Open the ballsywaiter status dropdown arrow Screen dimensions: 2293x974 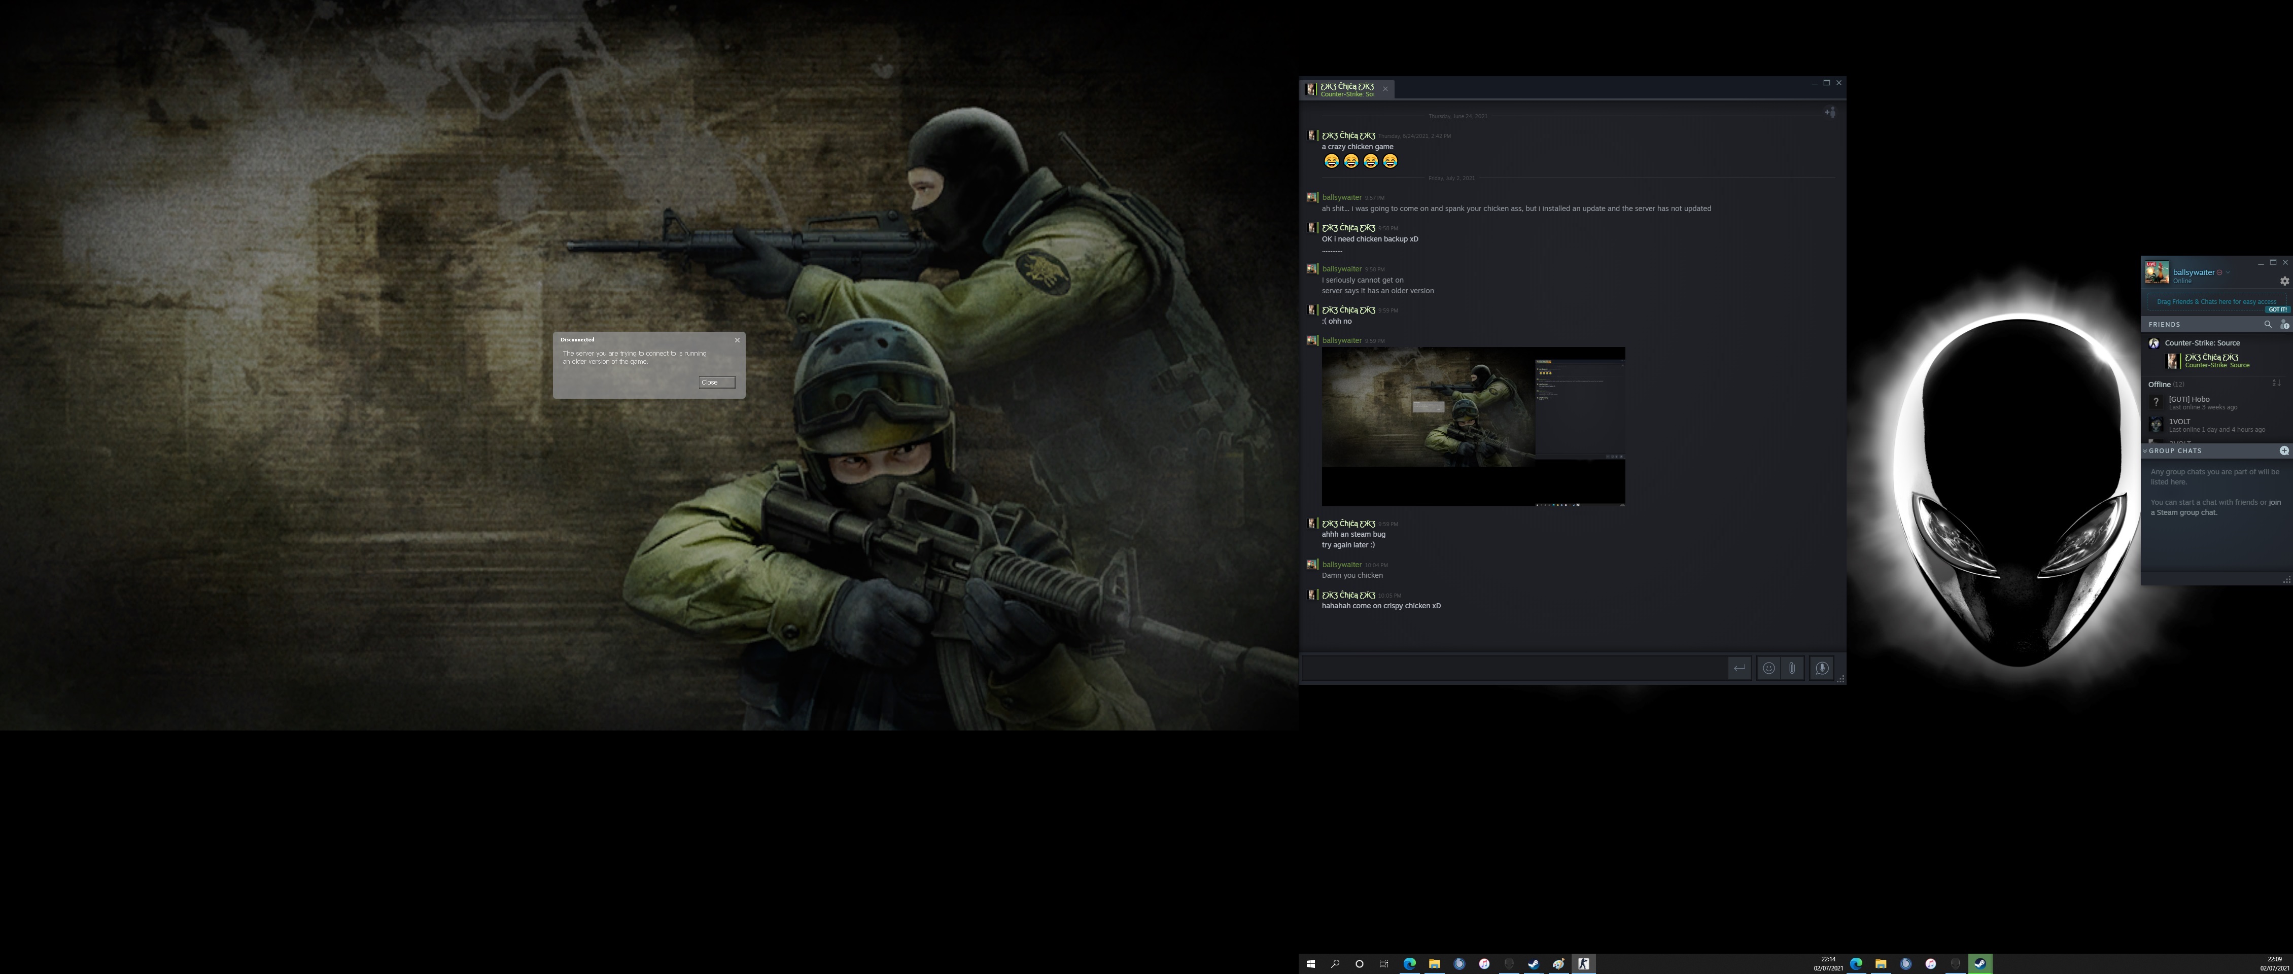[2228, 272]
